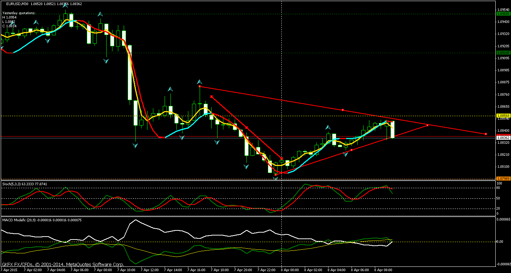
Task: Select the up-arrow signal near 8 Apr 02:00
Action: pos(327,127)
